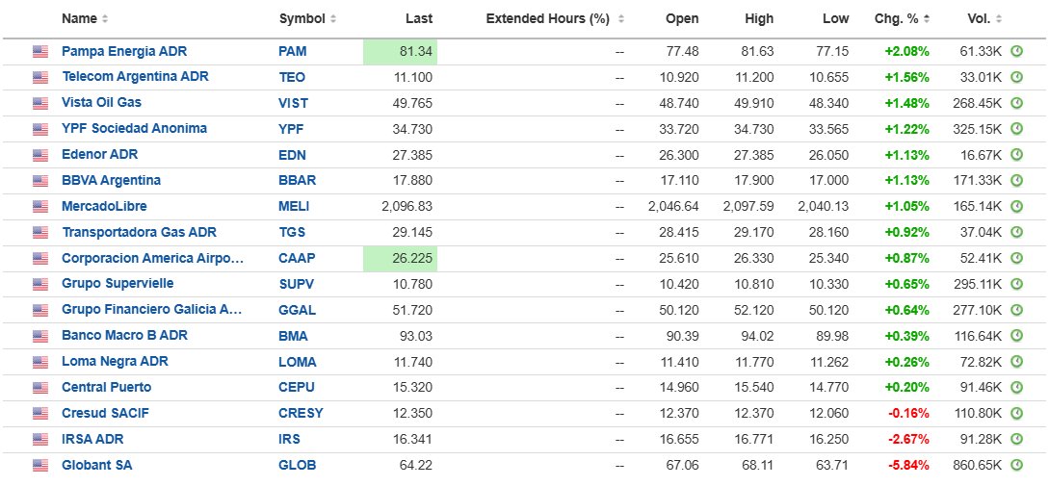This screenshot has width=1049, height=486.
Task: Click the clock icon in the Cresud SACIF row
Action: [1016, 413]
